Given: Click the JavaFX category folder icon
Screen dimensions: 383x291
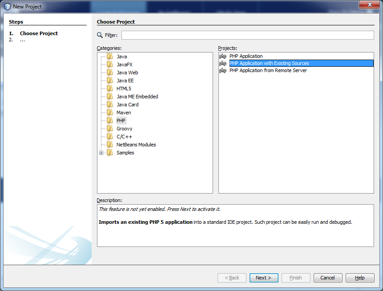Looking at the screenshot, I should [110, 65].
